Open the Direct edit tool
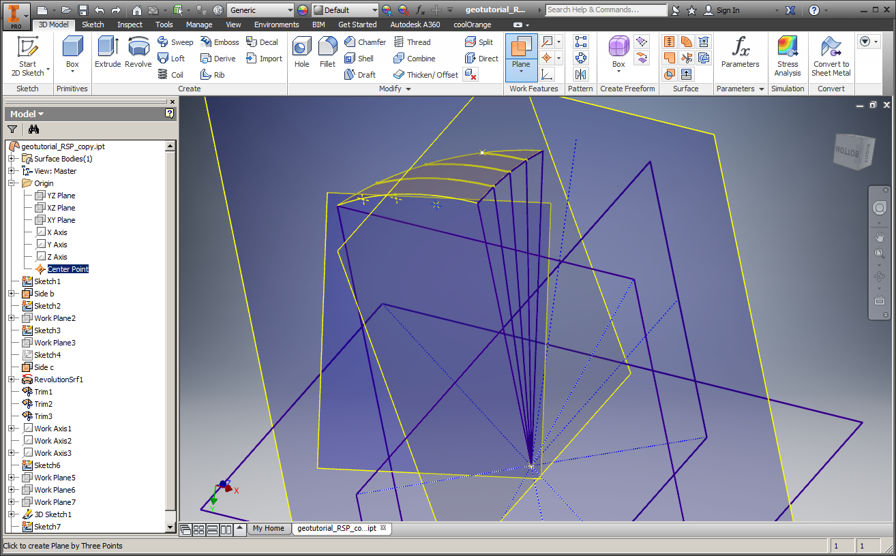 pos(481,59)
